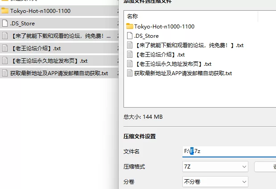Screen dimensions: 276x189
Task: Click 【老王论坛永久地址发布页】.txt in dialog list
Action: click(x=173, y=64)
